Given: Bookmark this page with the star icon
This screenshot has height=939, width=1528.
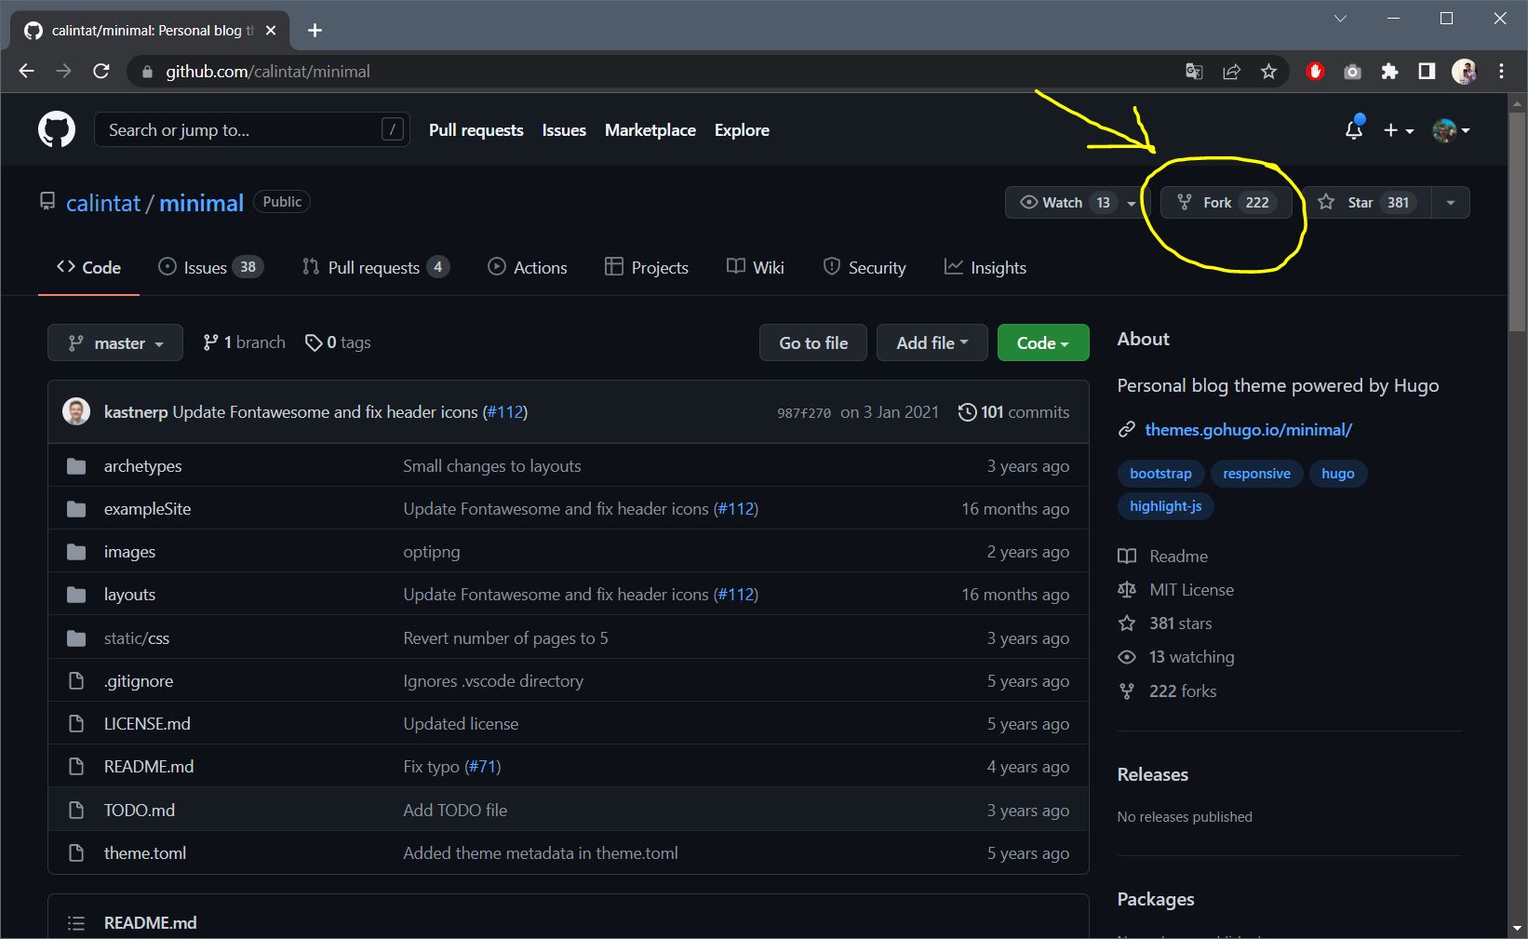Looking at the screenshot, I should (1268, 72).
